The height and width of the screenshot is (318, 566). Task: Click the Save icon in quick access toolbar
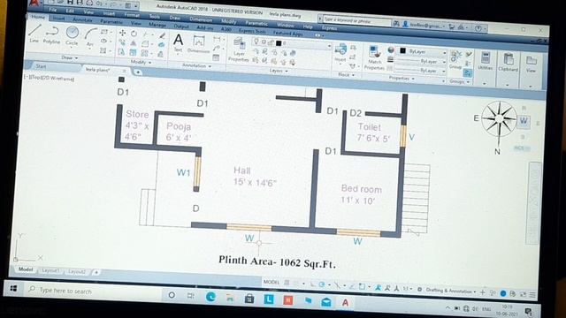point(71,3)
